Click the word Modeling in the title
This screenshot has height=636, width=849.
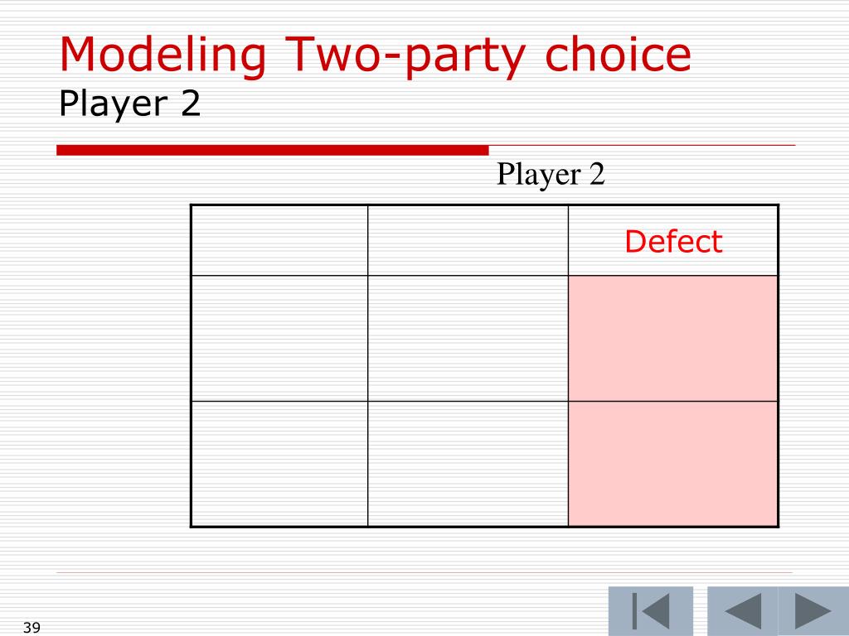pos(163,56)
